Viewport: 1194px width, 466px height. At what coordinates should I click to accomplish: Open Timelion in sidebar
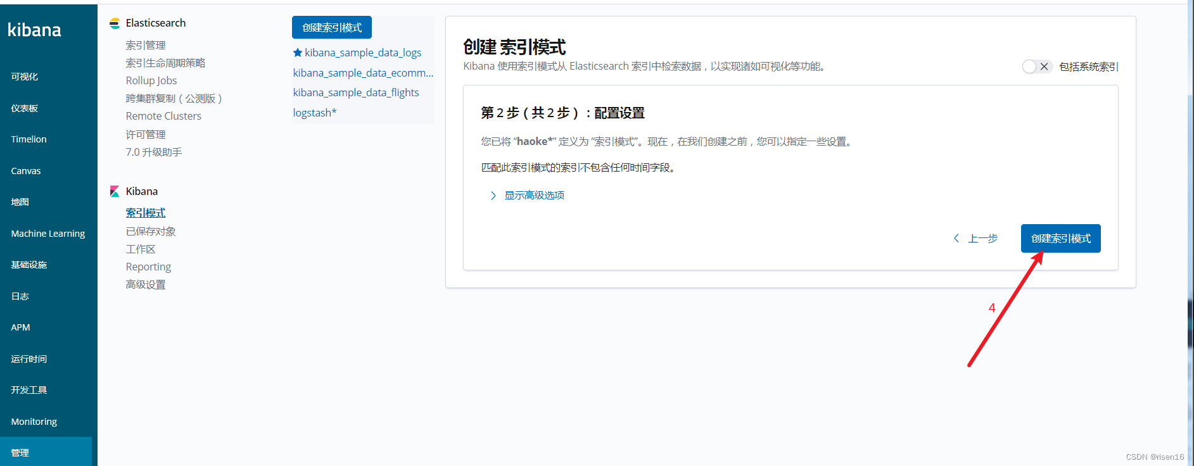(x=29, y=139)
